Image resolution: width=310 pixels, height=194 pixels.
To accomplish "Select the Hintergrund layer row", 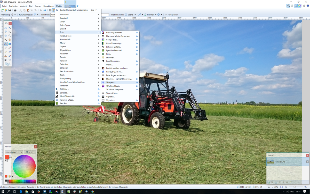I will pyautogui.click(x=288, y=162).
